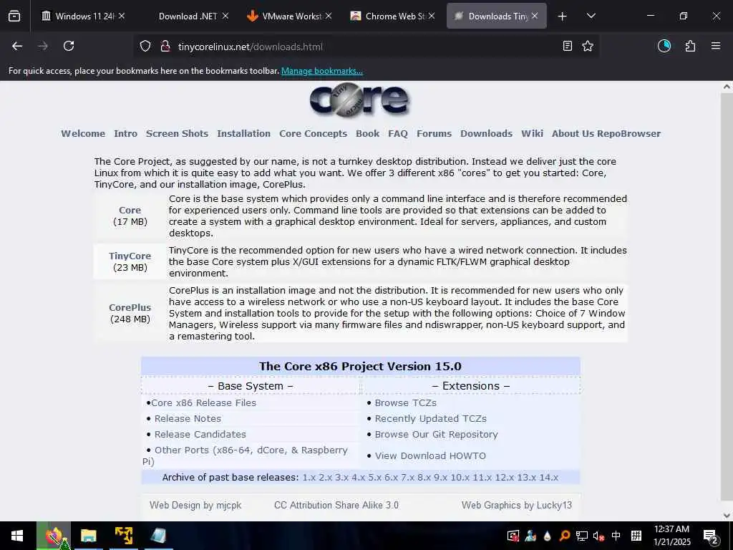
Task: Open Windows Start menu
Action: coord(17,536)
